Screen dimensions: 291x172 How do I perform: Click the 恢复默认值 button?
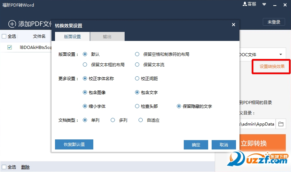tap(74, 145)
